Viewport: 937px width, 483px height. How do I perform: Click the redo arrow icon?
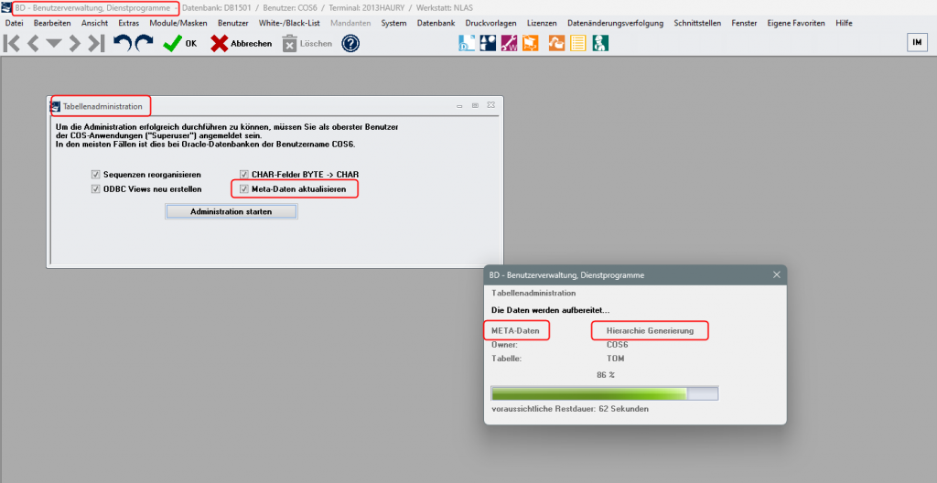click(x=144, y=43)
